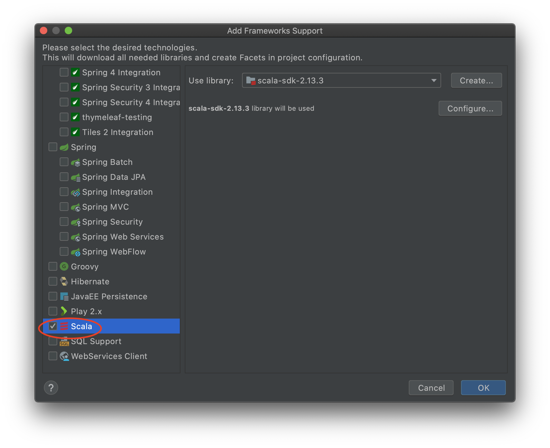Screen dimensions: 550x448
Task: Cancel the Add Frameworks Support dialog
Action: [431, 388]
